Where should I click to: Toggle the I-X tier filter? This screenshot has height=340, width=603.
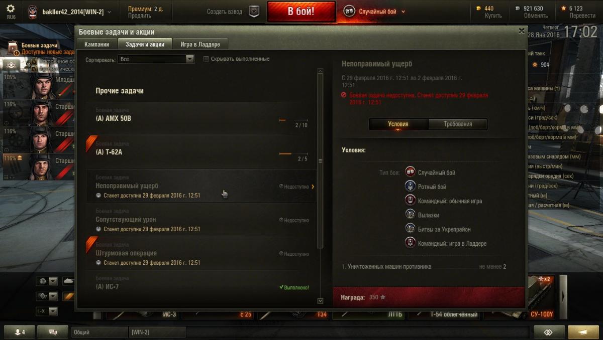click(x=46, y=311)
